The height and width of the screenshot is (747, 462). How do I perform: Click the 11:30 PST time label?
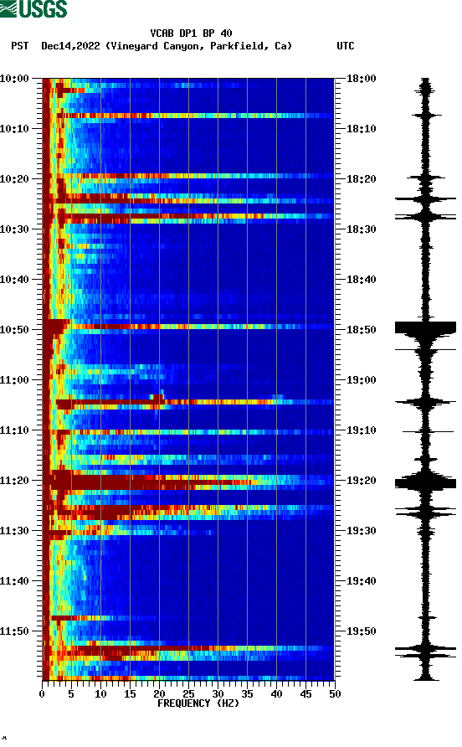click(14, 531)
